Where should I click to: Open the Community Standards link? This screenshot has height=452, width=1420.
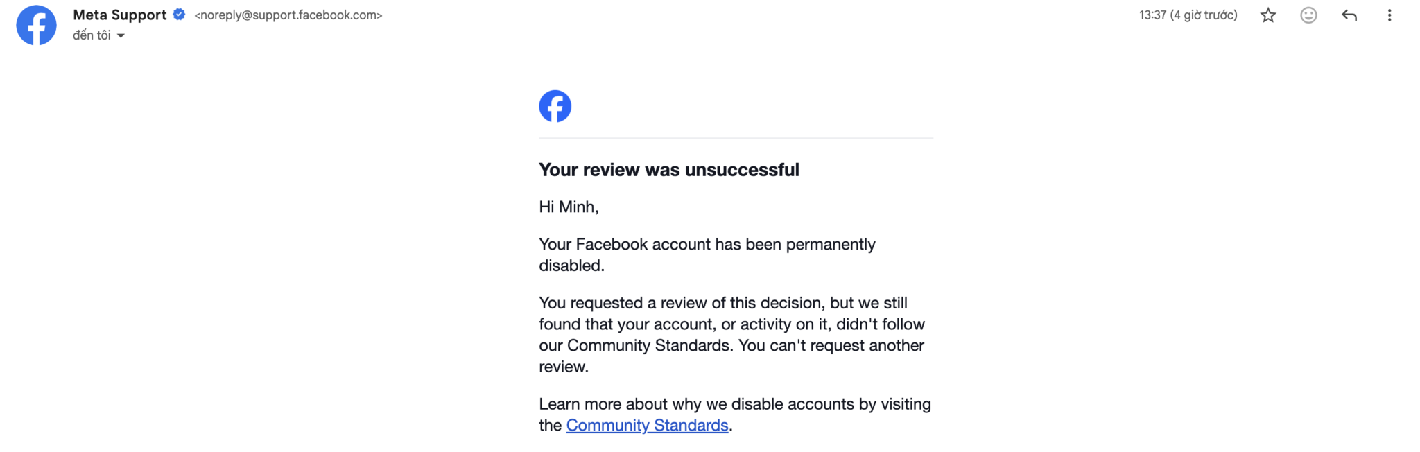[647, 425]
